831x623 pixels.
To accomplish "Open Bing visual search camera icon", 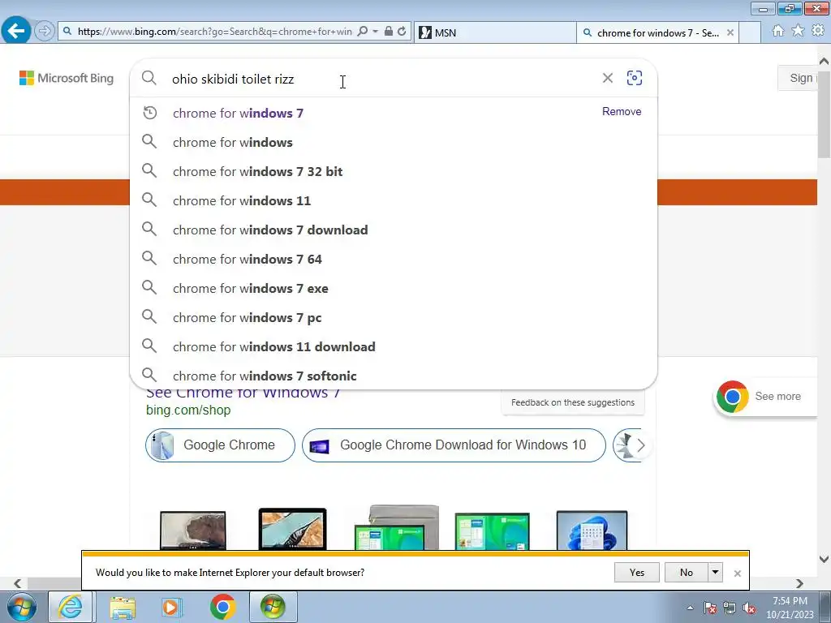I will (635, 78).
